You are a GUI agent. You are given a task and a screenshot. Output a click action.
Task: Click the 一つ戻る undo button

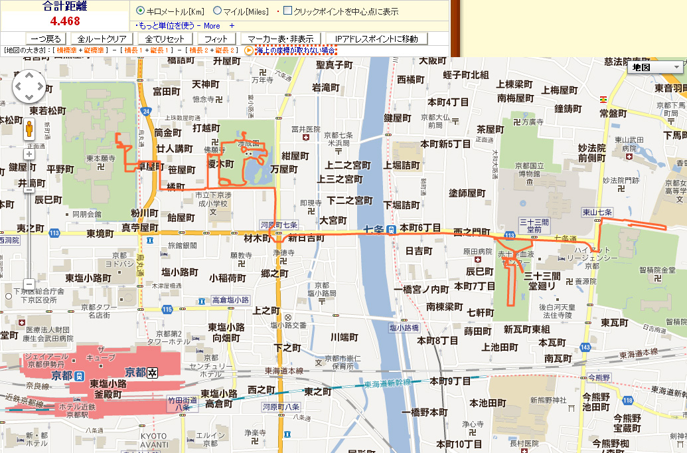coord(45,39)
